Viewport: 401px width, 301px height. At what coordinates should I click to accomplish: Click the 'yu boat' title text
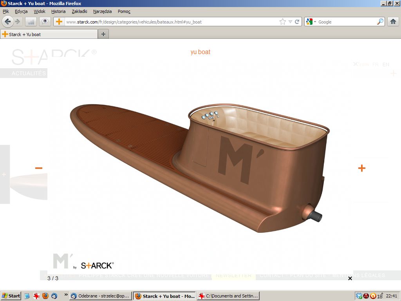pyautogui.click(x=200, y=52)
